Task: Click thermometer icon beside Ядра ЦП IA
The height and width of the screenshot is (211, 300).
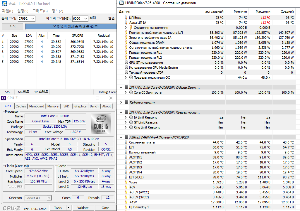Action: click(x=126, y=22)
